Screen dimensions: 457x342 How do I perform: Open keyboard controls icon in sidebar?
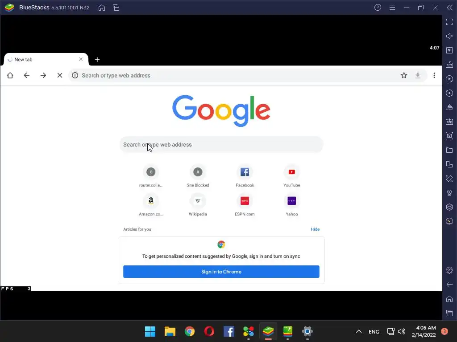coord(449,65)
